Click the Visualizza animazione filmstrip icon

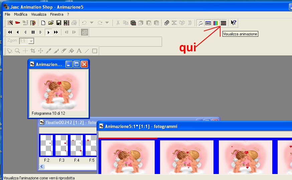[223, 23]
